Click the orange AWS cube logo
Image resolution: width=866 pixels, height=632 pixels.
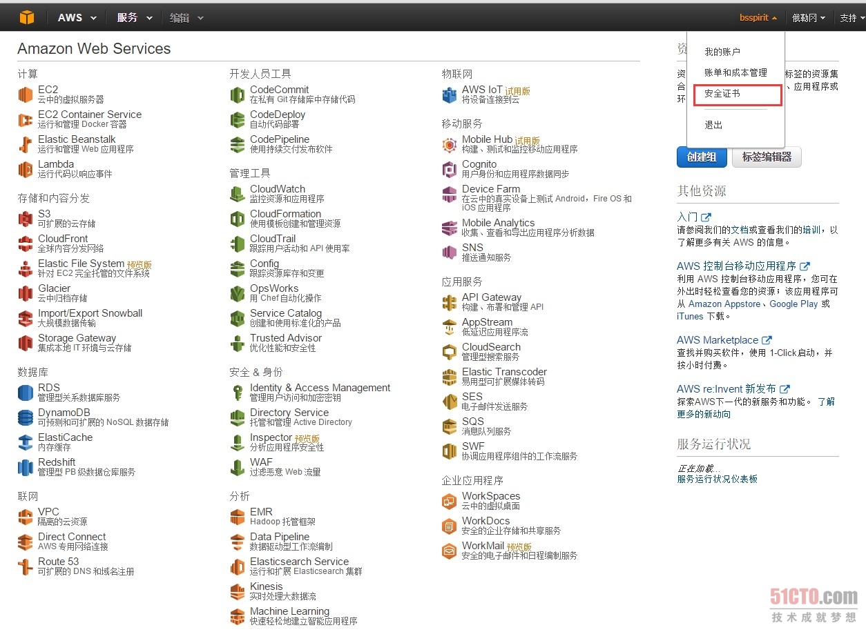click(x=26, y=17)
